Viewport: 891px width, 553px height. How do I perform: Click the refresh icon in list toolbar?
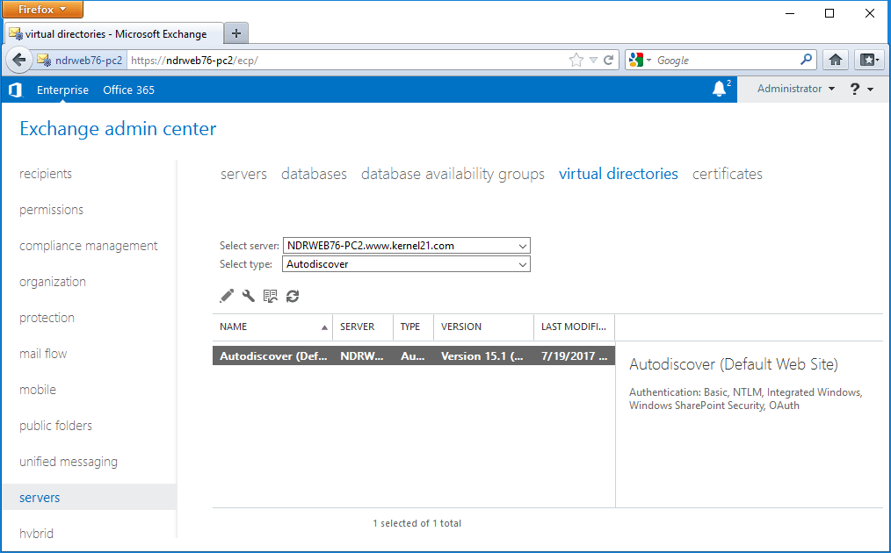point(293,296)
